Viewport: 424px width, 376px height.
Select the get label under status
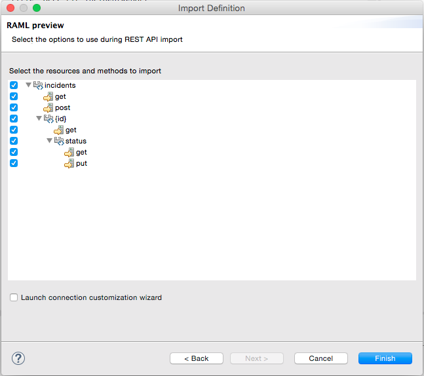pyautogui.click(x=81, y=153)
